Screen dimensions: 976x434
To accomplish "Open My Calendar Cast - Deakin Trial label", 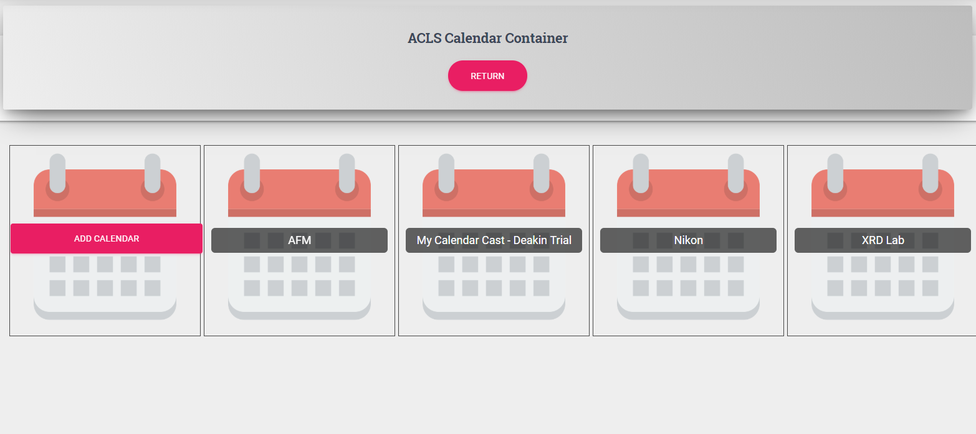I will tap(494, 240).
